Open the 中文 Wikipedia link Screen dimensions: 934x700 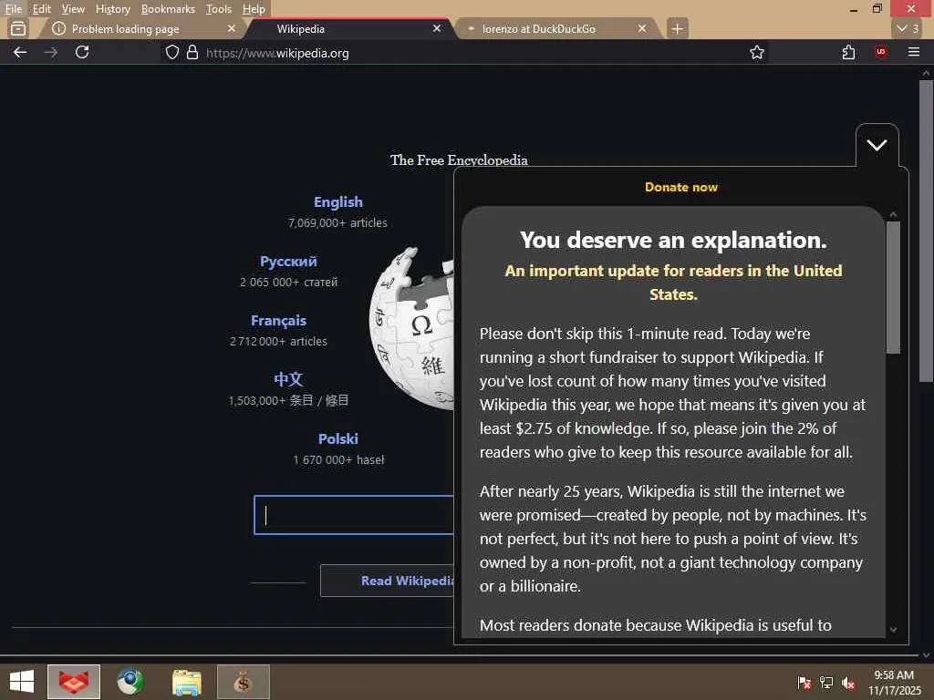click(x=288, y=379)
